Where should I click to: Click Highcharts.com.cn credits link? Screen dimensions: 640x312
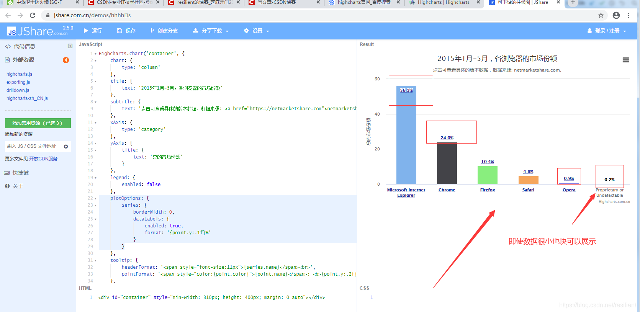pos(614,202)
